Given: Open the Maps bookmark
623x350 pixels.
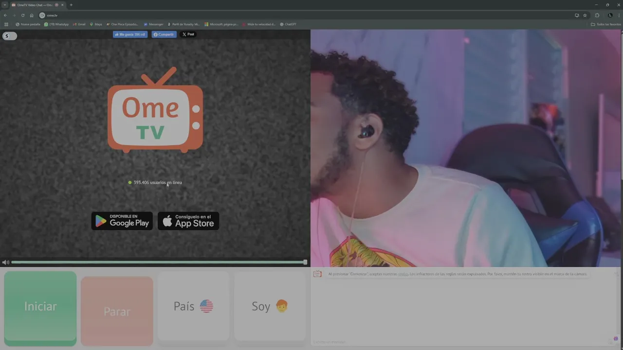Looking at the screenshot, I should point(96,24).
